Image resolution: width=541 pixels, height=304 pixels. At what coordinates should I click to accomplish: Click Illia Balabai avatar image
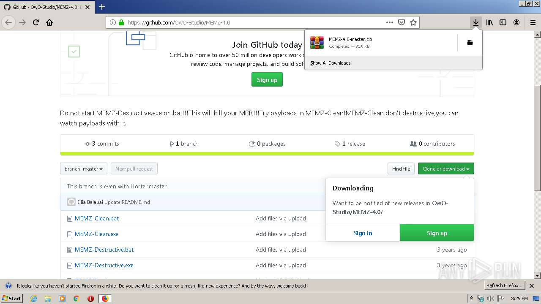tap(71, 202)
